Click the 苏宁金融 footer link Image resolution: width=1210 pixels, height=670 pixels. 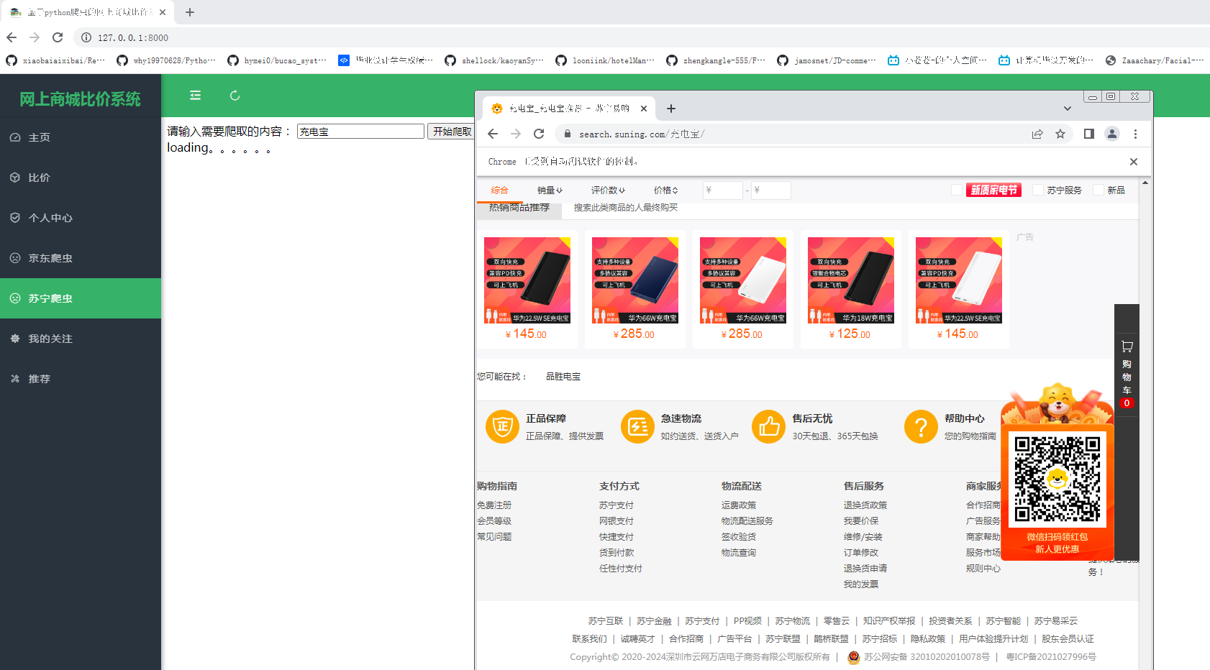(x=654, y=621)
